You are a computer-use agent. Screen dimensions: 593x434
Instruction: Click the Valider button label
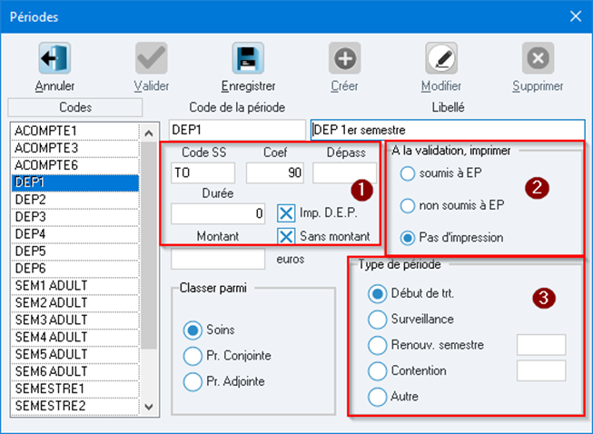[152, 86]
